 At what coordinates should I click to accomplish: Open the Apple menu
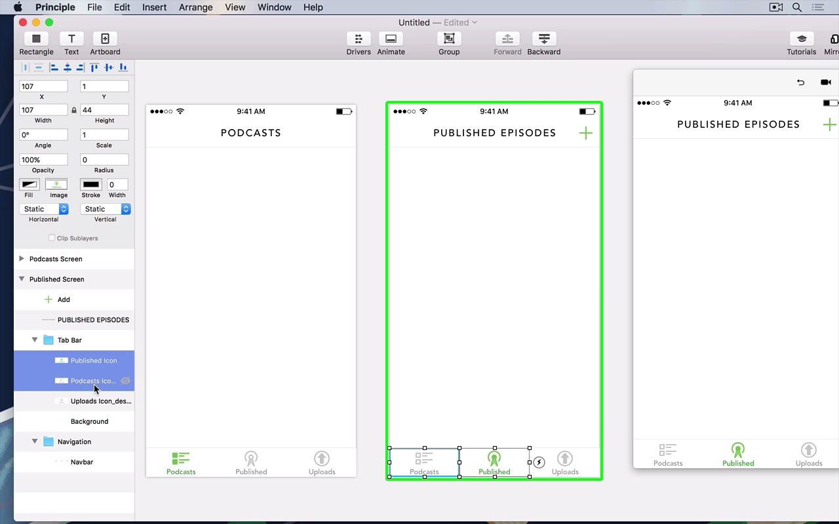point(18,7)
